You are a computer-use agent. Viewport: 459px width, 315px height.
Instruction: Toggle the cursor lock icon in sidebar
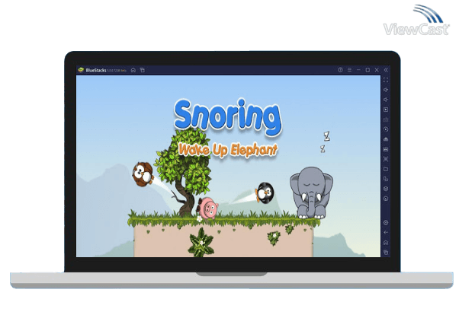click(386, 110)
